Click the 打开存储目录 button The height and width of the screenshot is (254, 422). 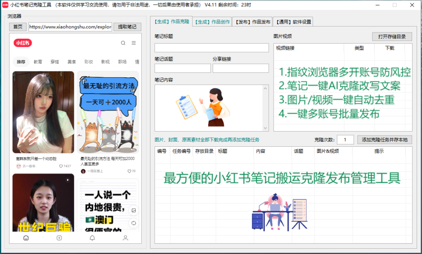click(x=392, y=37)
